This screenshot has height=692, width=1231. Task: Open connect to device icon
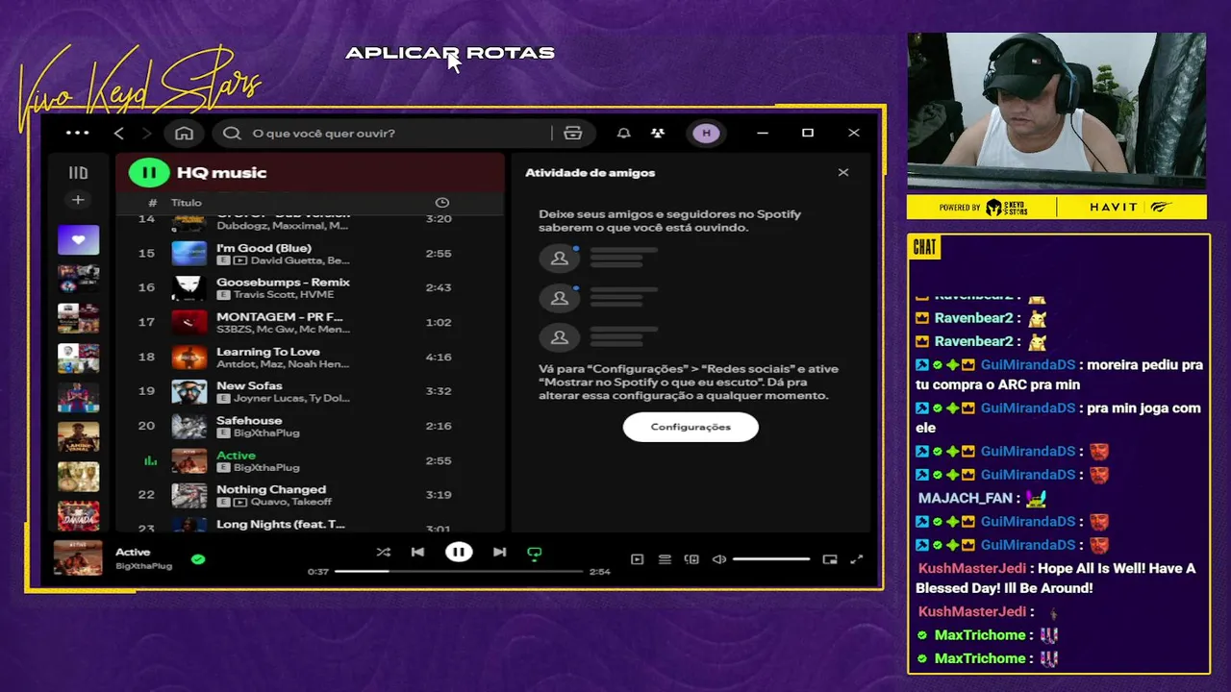[691, 559]
